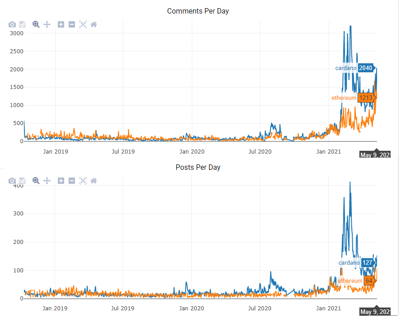Screen dimensions: 401x318
Task: Click 1500 y-axis label on Comments chart
Action: click(17, 87)
